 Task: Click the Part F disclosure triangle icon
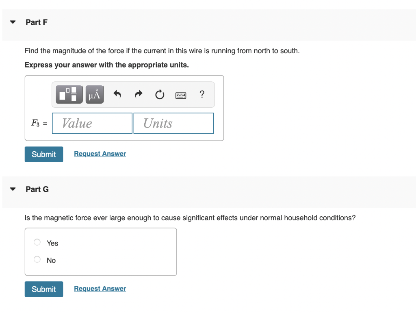[13, 22]
